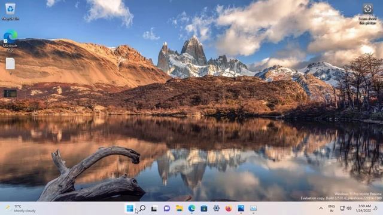This screenshot has height=215, width=383.
Task: Open File Explorer from the taskbar
Action: (x=180, y=208)
